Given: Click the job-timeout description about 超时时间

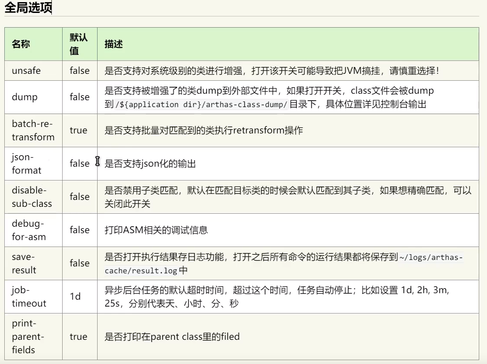Looking at the screenshot, I should tap(277, 297).
